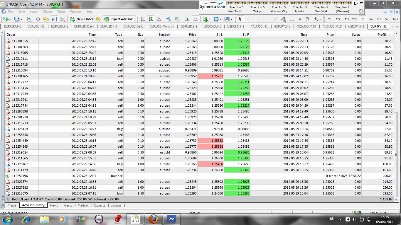The height and width of the screenshot is (225, 401).
Task: Open Internet Explorer from the taskbar
Action: coord(26,219)
